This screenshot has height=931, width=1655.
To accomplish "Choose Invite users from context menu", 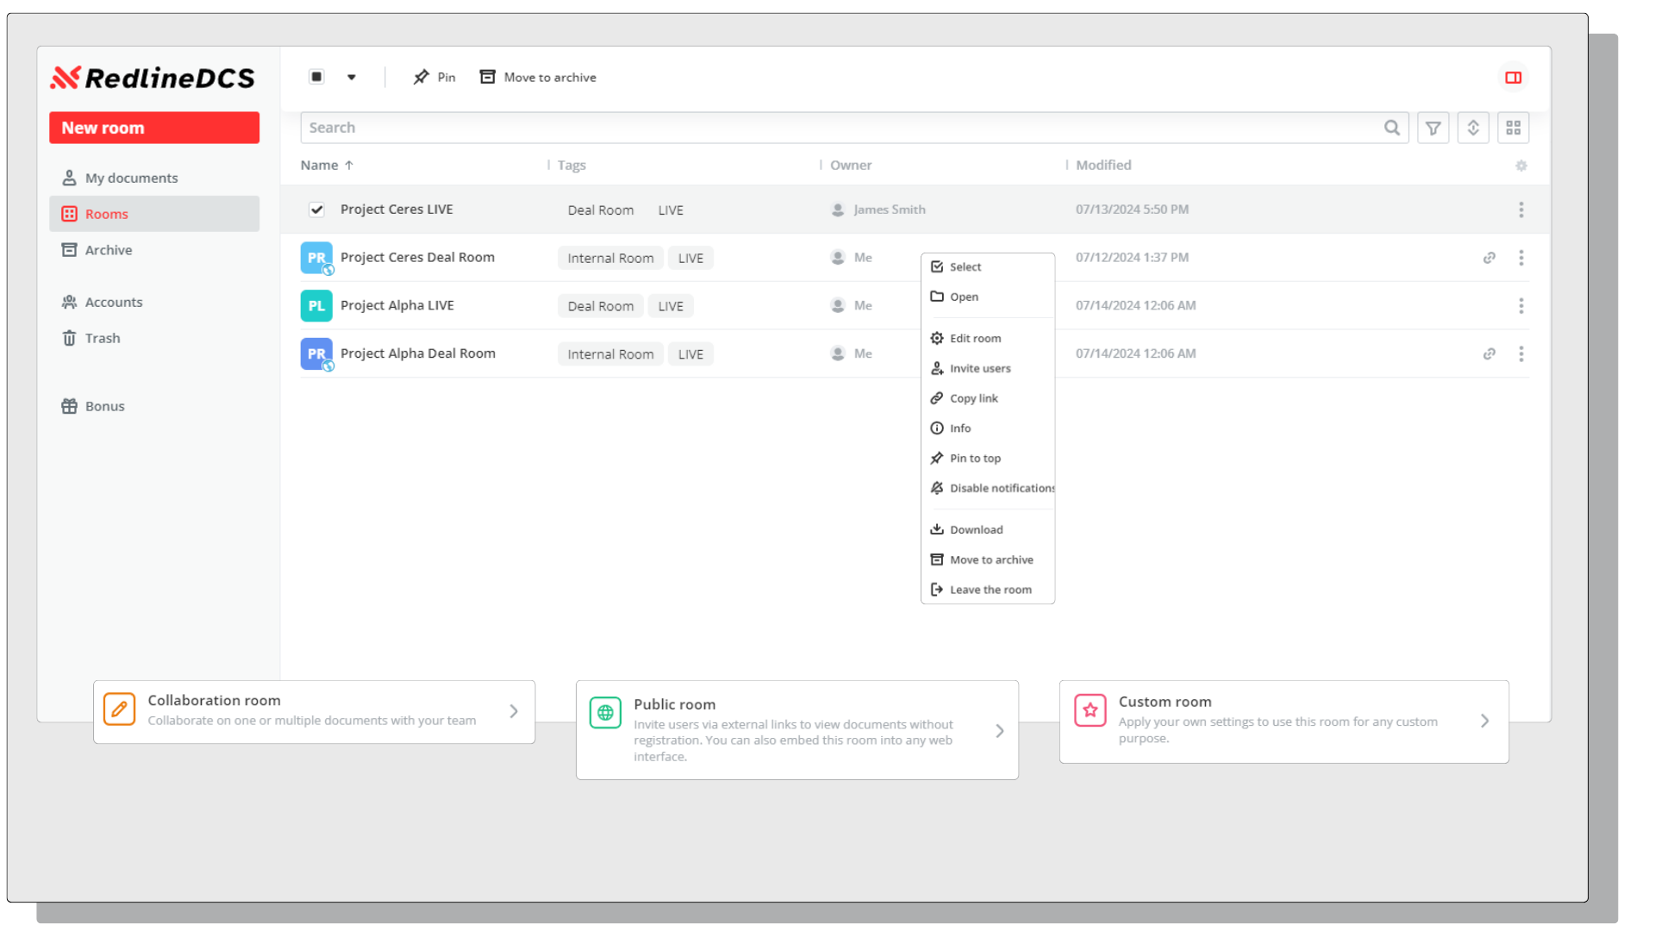I will 979,369.
